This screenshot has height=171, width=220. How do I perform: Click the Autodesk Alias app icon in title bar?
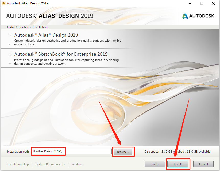[4, 3]
